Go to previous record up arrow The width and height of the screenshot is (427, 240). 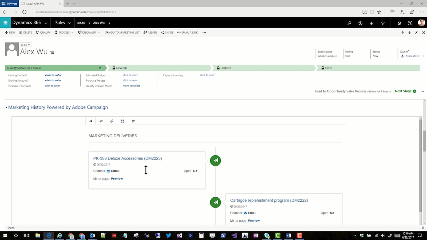(x=402, y=33)
